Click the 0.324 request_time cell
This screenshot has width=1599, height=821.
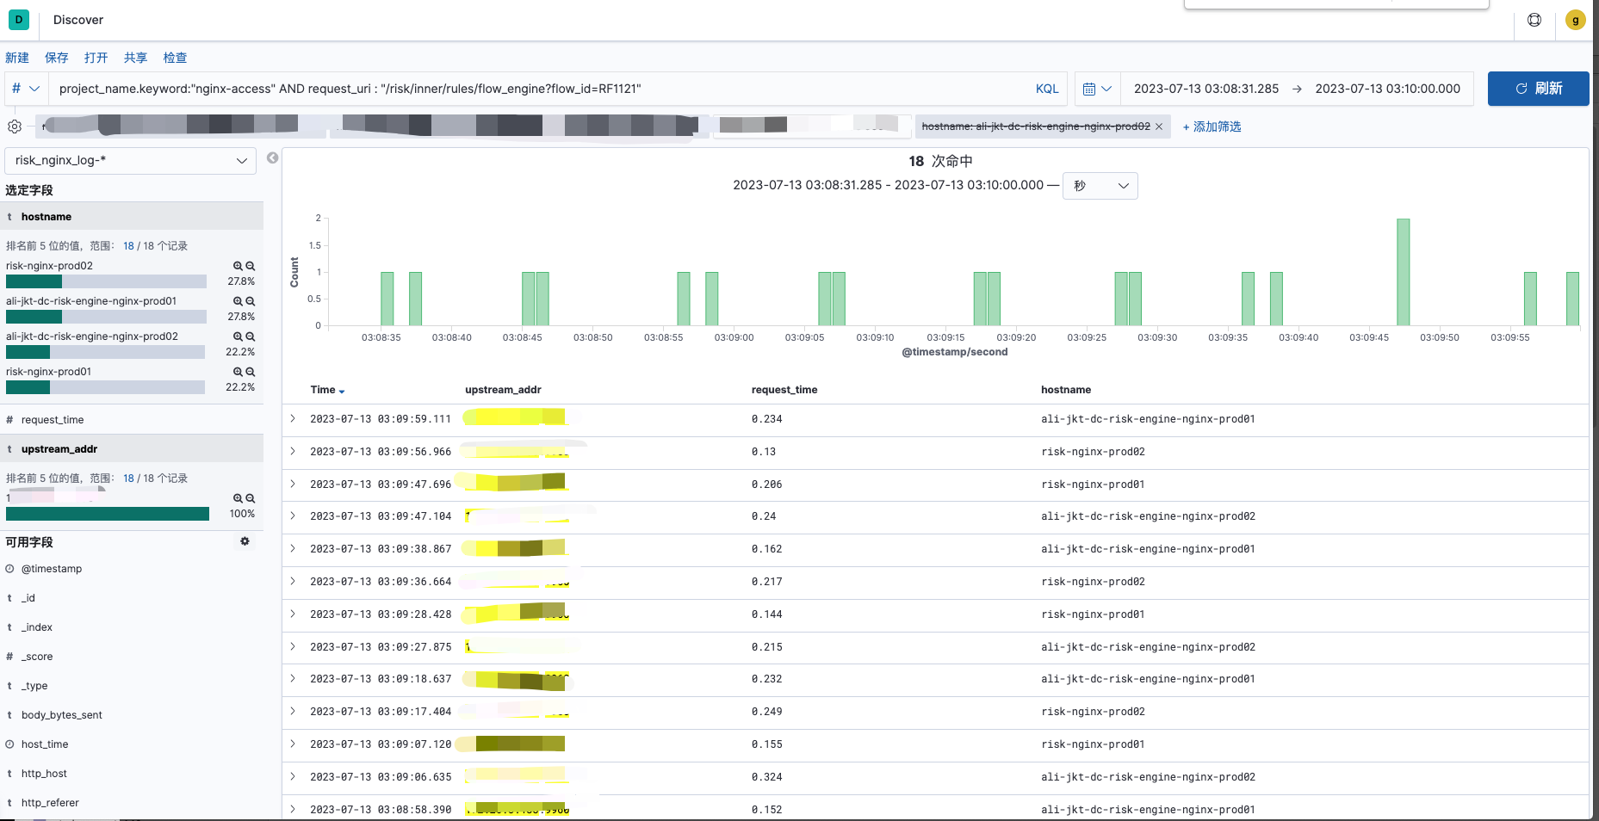pos(766,777)
